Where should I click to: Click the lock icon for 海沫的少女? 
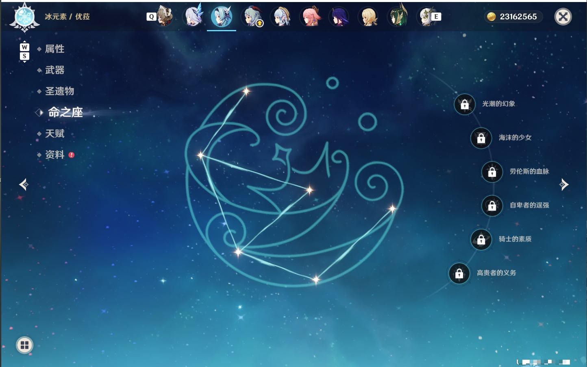(481, 138)
